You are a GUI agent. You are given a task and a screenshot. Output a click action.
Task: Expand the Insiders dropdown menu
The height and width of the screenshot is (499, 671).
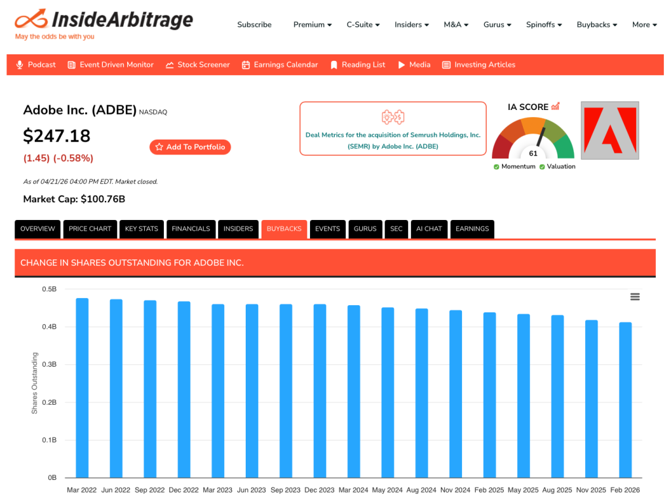(x=412, y=25)
